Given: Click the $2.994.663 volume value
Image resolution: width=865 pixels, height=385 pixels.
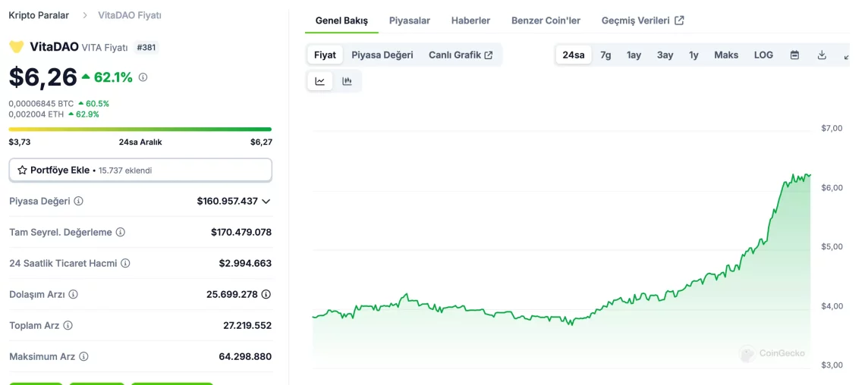Looking at the screenshot, I should click(246, 263).
